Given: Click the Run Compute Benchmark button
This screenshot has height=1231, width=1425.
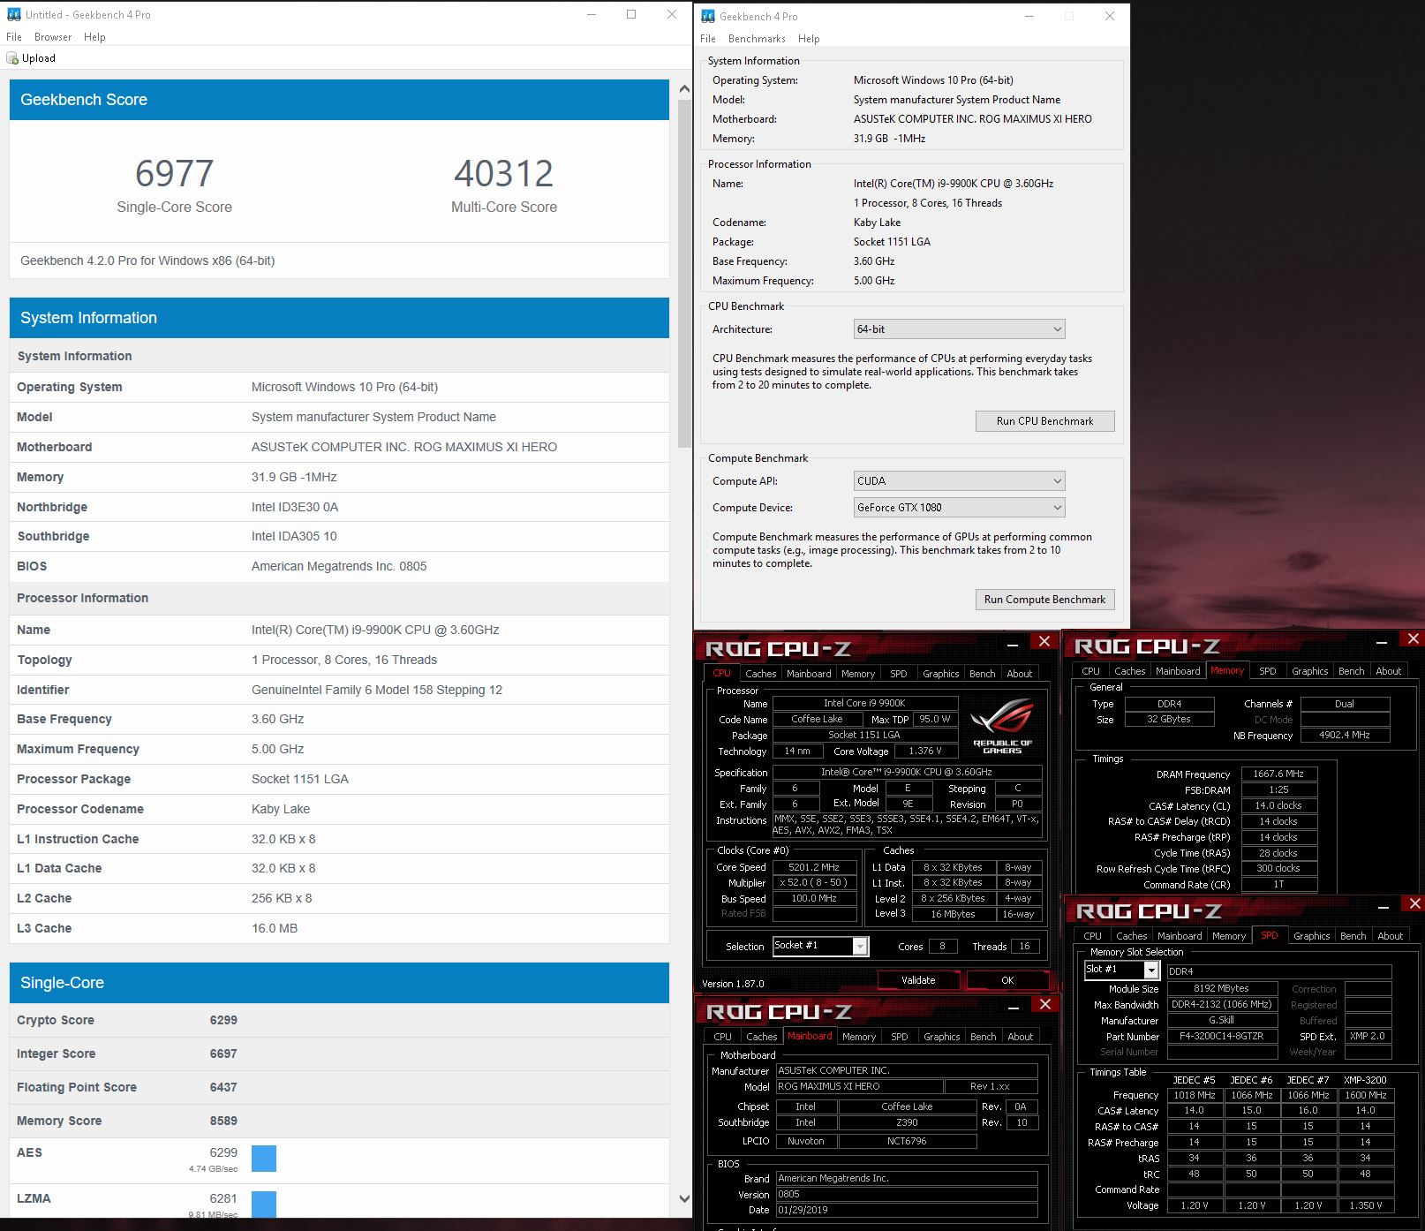Looking at the screenshot, I should (1044, 600).
